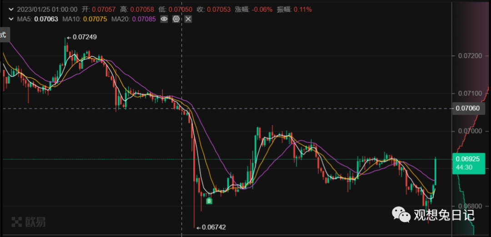Viewport: 491px width, 237px height.
Task: Click the MA5 value 0.07063
Action: point(46,19)
